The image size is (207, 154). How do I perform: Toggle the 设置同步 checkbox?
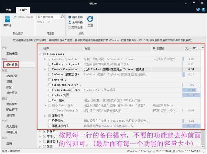coord(49,121)
